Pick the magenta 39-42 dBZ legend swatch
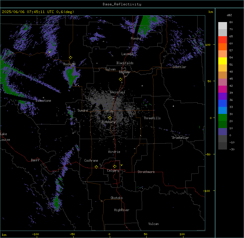 [x=222, y=89]
